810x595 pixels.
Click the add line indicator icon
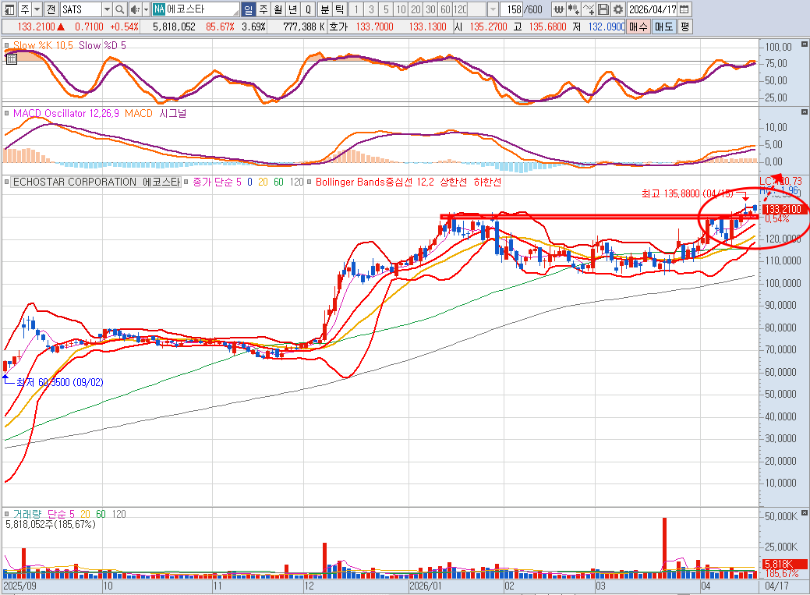[x=589, y=9]
